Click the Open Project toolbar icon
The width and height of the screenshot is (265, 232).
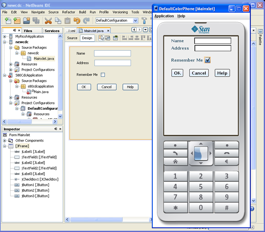pyautogui.click(x=26, y=20)
